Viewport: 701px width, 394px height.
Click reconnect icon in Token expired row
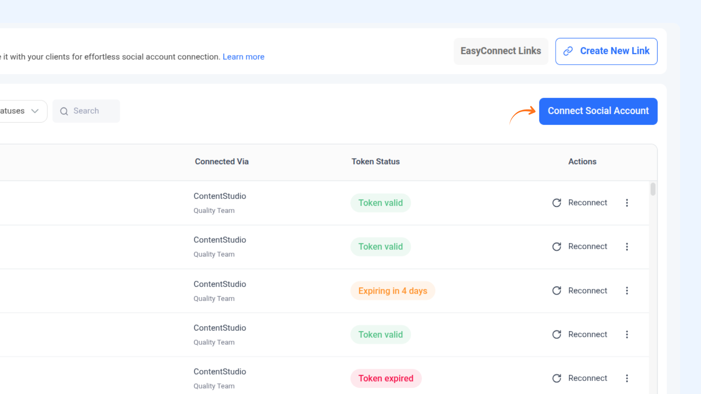pyautogui.click(x=556, y=378)
